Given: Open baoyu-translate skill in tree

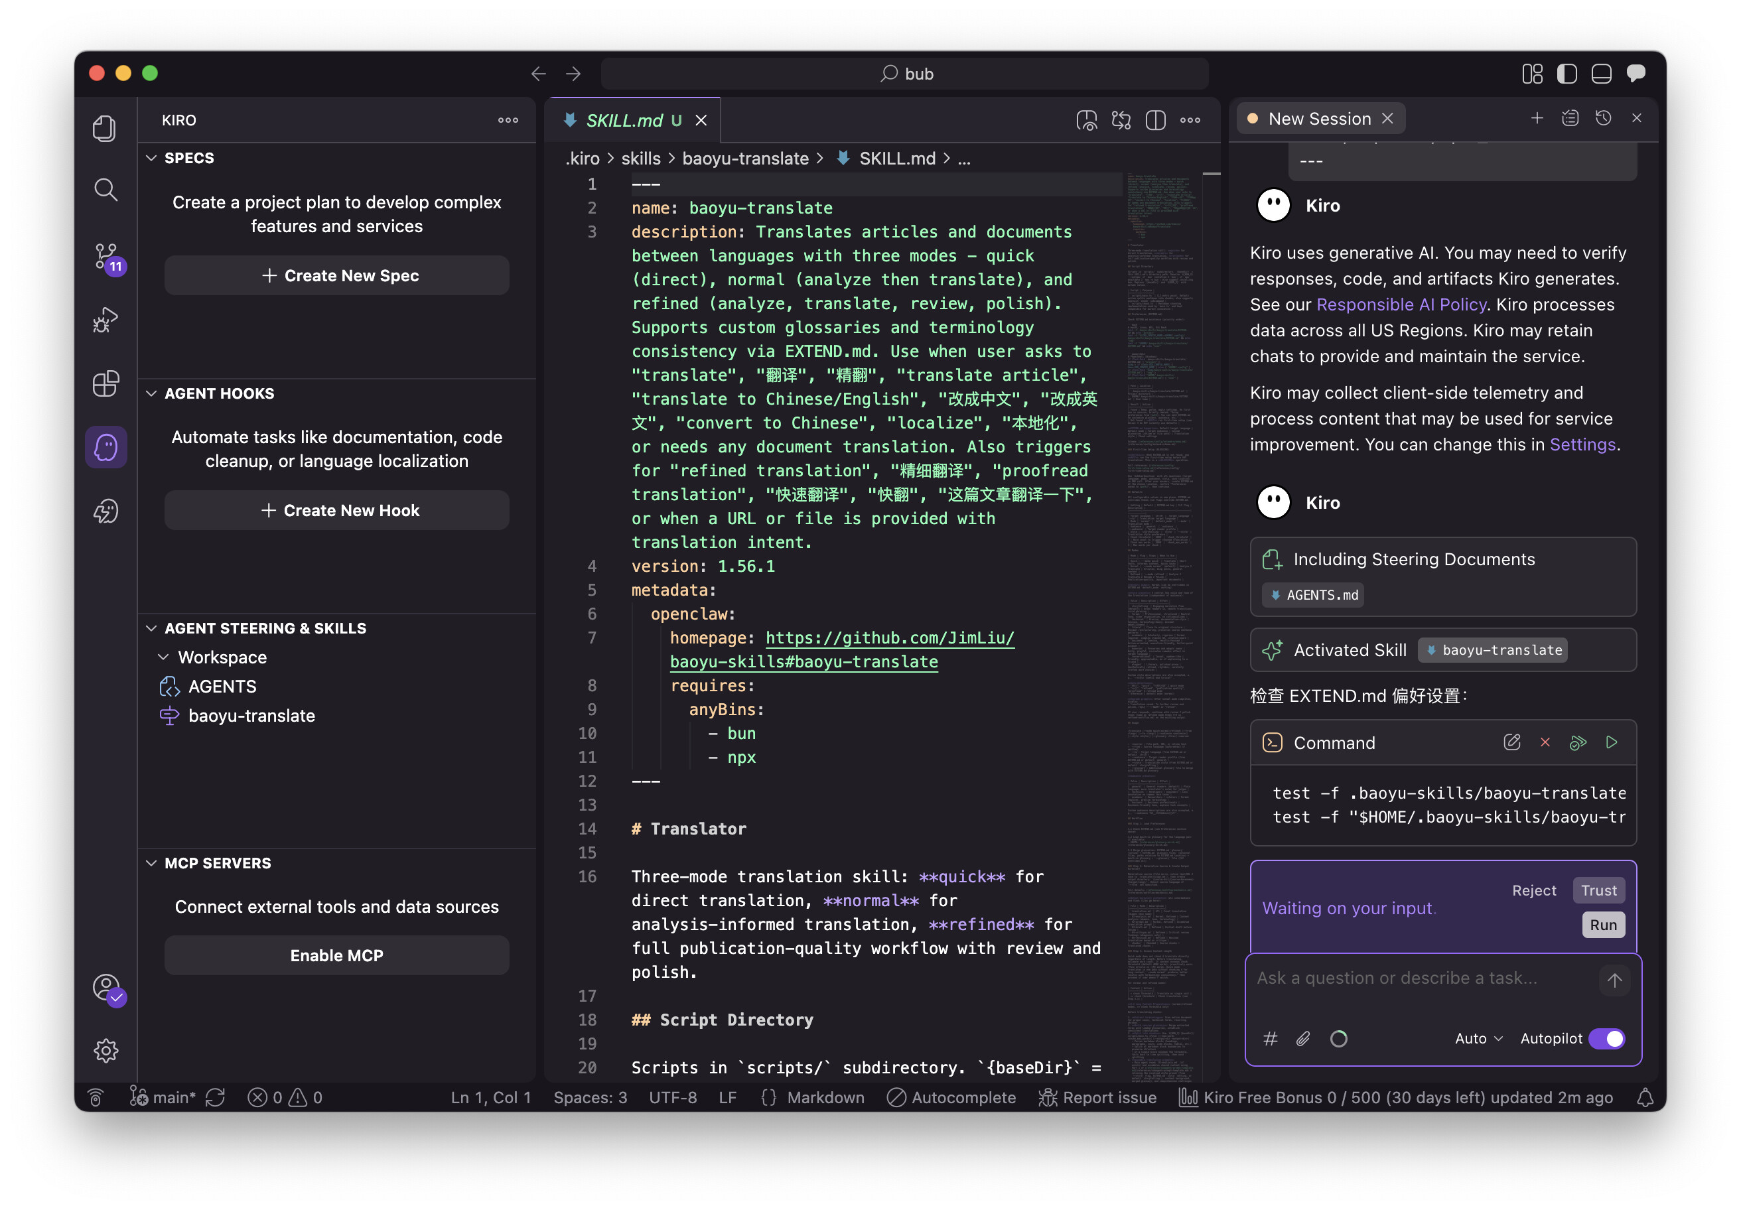Looking at the screenshot, I should click(251, 716).
